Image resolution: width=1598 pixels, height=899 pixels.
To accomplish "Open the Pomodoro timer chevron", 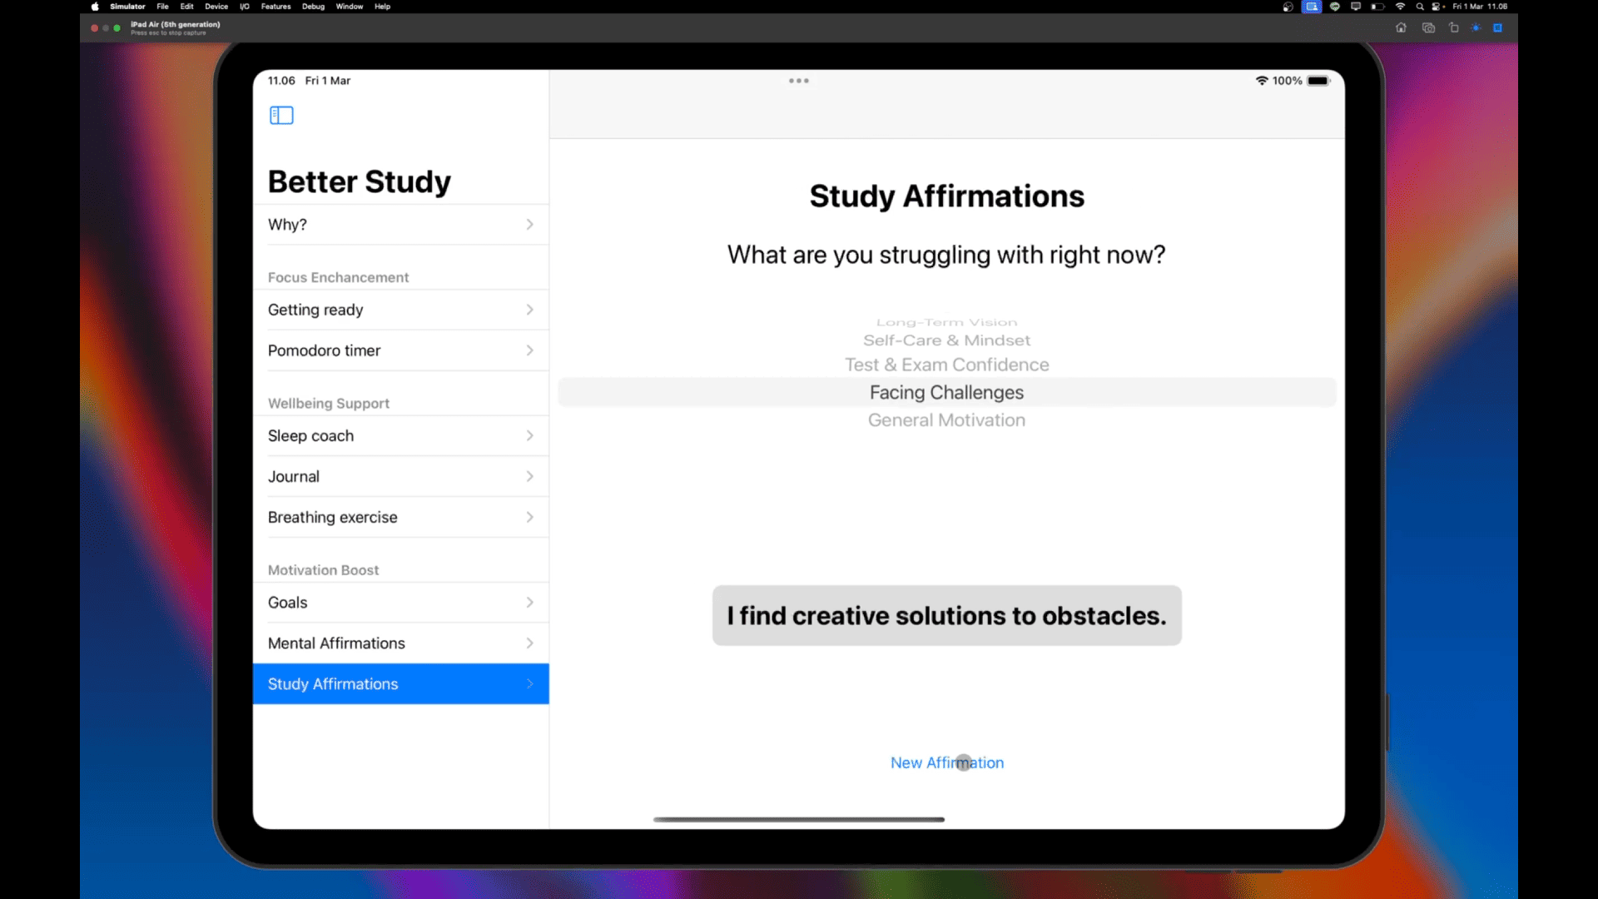I will click(529, 350).
